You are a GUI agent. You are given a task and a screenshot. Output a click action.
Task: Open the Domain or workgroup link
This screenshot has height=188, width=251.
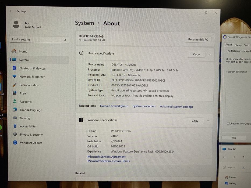tap(114, 106)
